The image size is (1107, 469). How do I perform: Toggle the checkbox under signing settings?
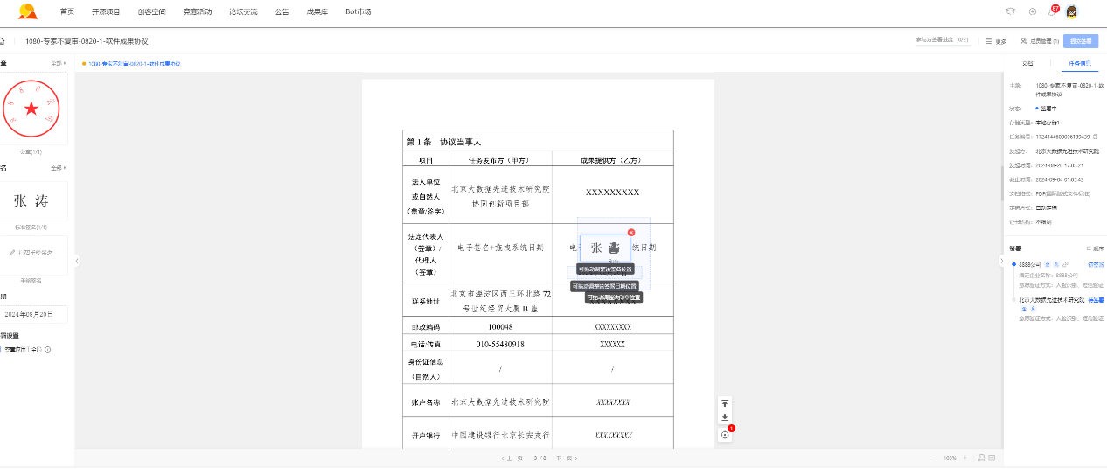click(x=2, y=349)
